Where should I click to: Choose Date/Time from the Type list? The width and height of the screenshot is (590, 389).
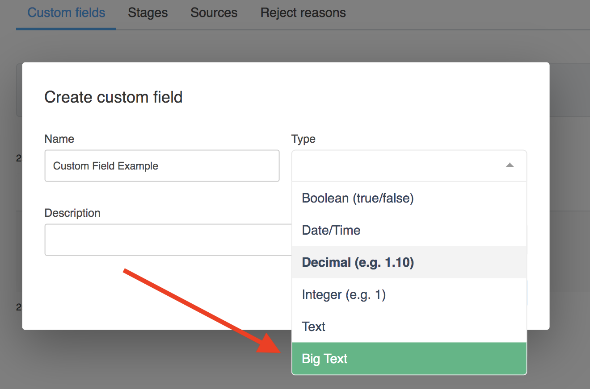(331, 230)
